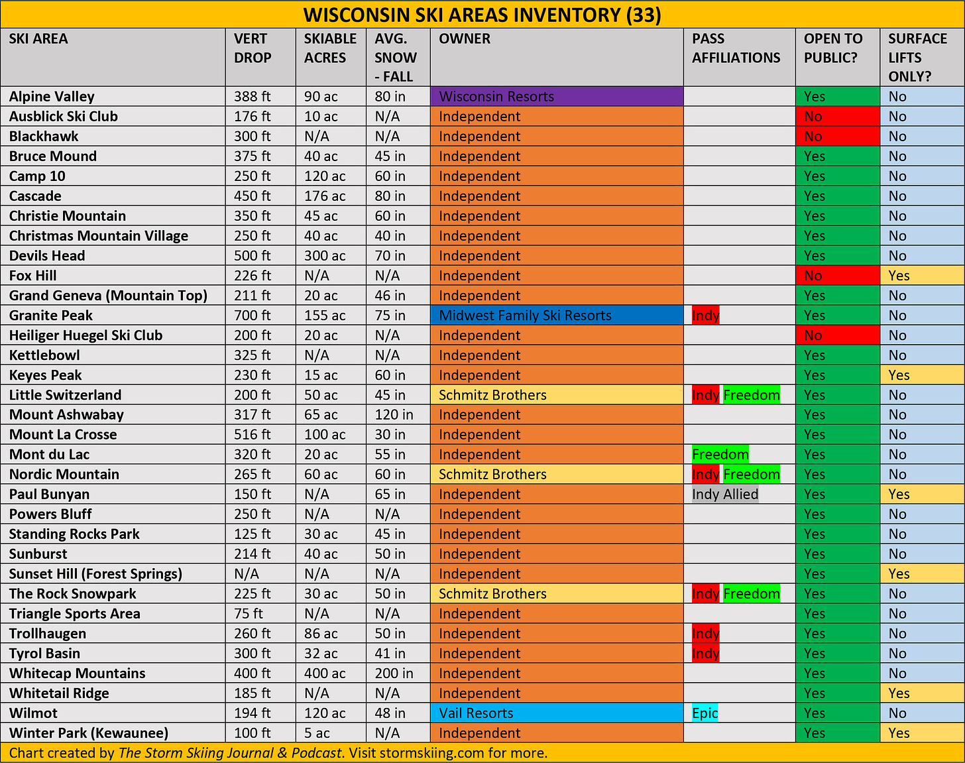Click Devils Head's 500 ft vertical drop
This screenshot has height=763, width=965.
pyautogui.click(x=253, y=255)
